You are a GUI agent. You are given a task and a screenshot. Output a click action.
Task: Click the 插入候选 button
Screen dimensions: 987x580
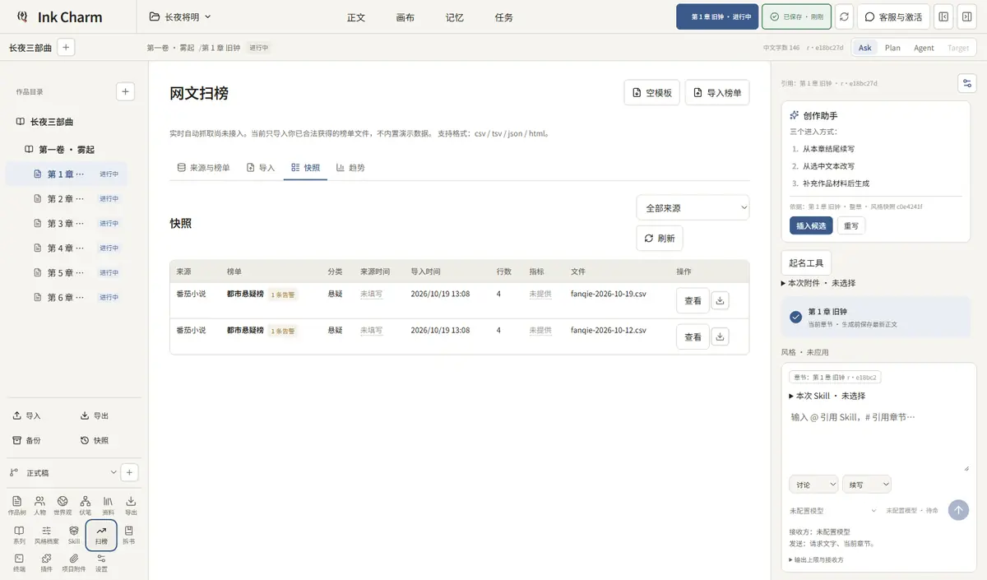[x=811, y=225]
